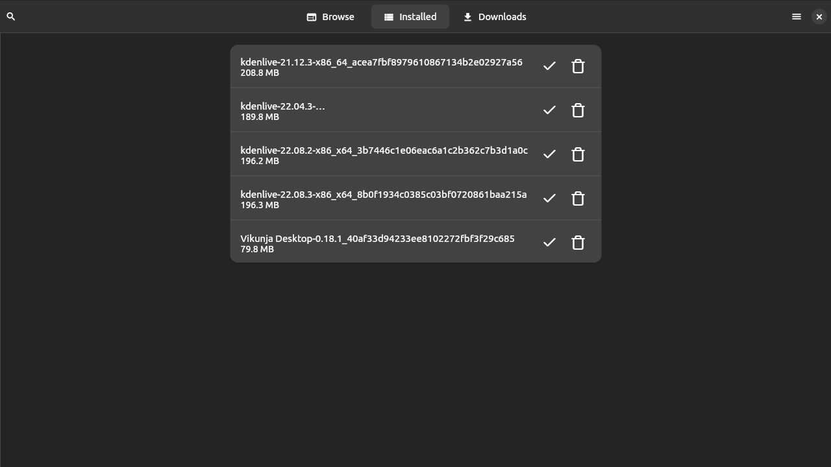Screen dimensions: 831x467
Task: Switch to the Browse tab
Action: [x=330, y=17]
